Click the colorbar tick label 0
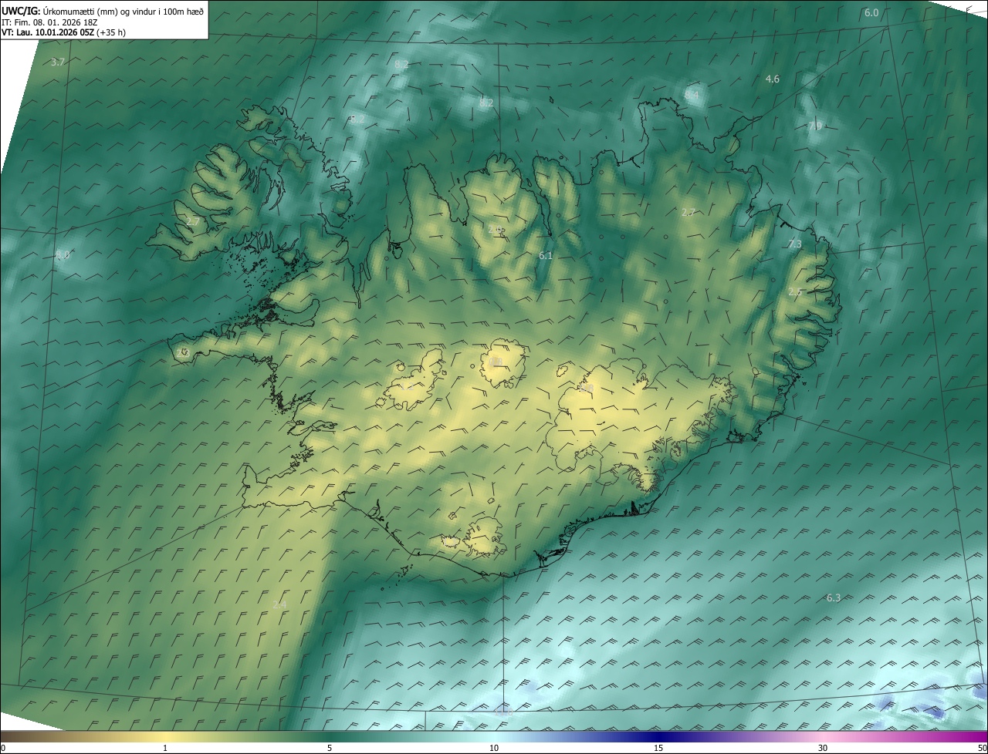 [3, 749]
